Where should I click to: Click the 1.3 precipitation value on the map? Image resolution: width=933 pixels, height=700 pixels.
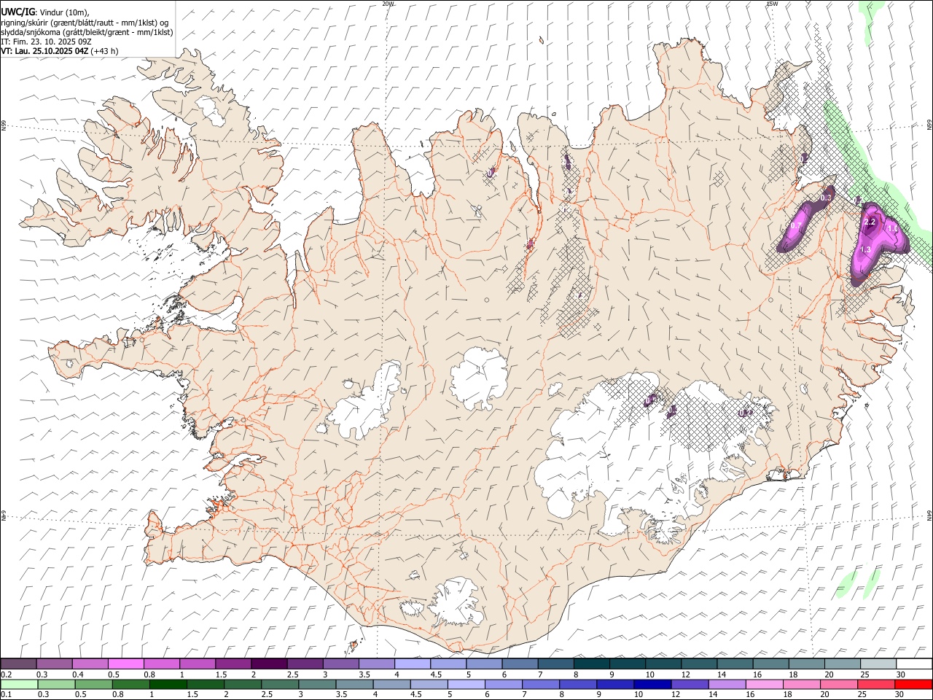866,250
